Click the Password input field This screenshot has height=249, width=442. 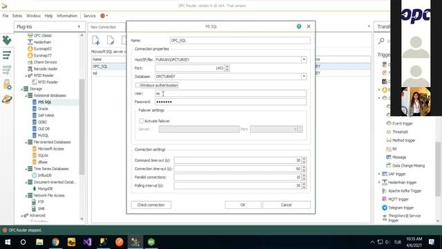coord(231,102)
